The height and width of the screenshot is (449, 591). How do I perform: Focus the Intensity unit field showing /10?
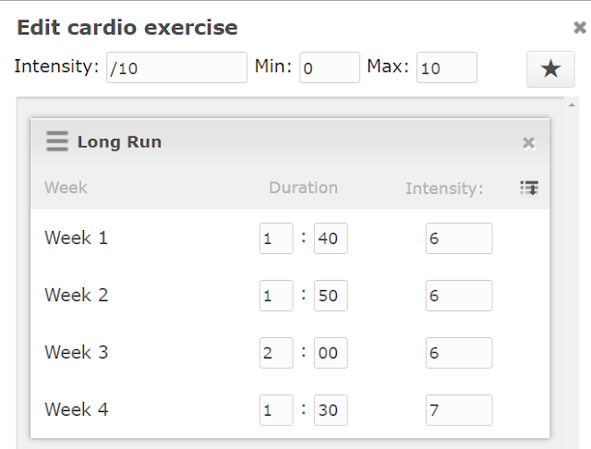click(x=176, y=67)
